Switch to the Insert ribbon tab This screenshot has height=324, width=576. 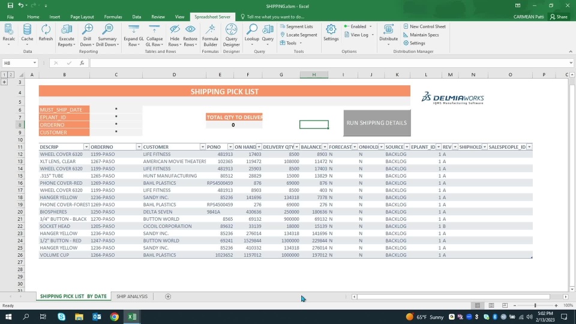(x=55, y=17)
